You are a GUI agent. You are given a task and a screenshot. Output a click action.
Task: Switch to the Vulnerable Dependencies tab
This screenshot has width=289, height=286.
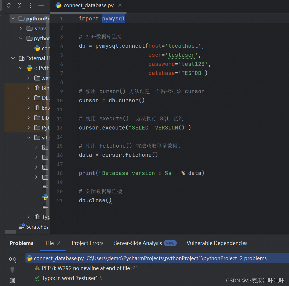pyautogui.click(x=217, y=243)
